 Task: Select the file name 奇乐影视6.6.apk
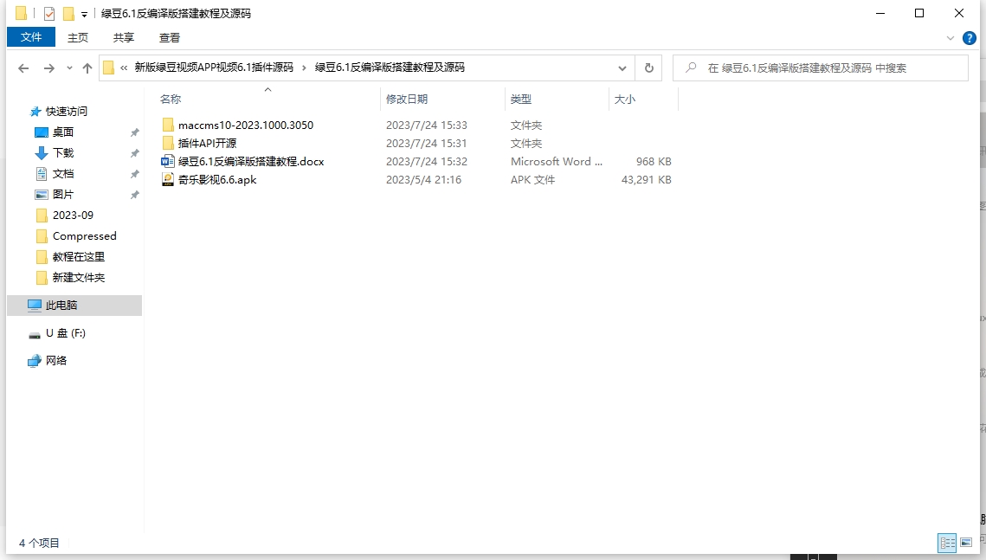(x=217, y=180)
